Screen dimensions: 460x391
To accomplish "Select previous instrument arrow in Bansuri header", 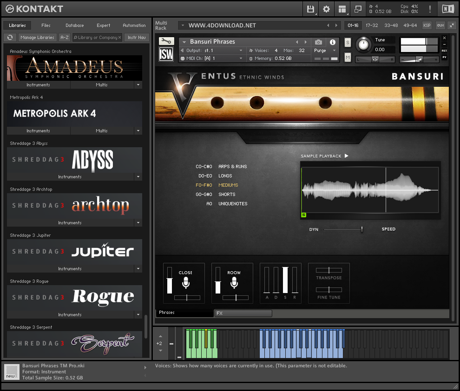I will click(297, 42).
